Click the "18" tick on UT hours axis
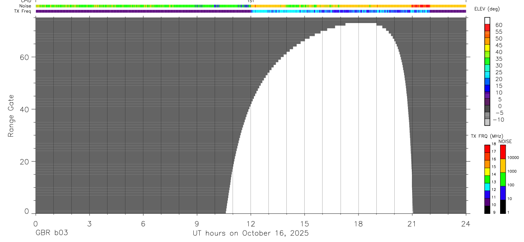The image size is (524, 242). [358, 223]
